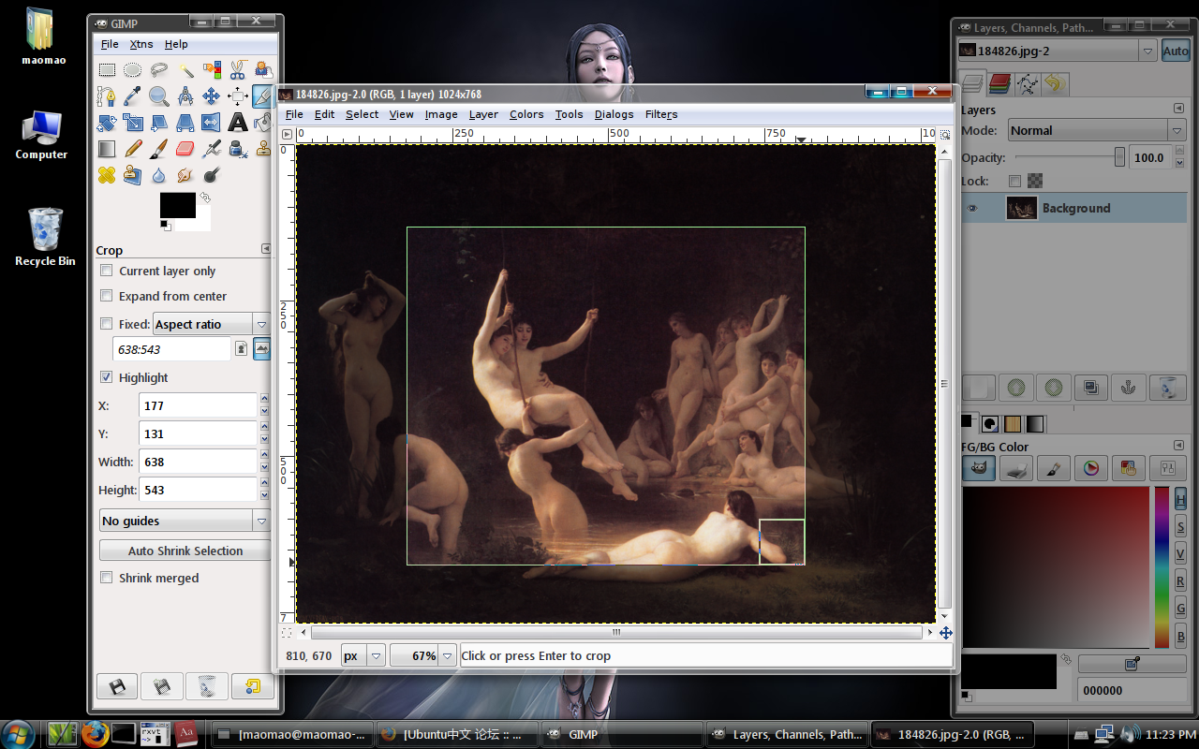Duplicate the layer in Layers dialog
The height and width of the screenshot is (749, 1199).
[1091, 387]
